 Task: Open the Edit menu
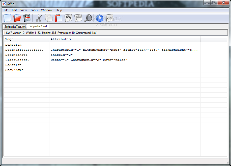[x=14, y=10]
